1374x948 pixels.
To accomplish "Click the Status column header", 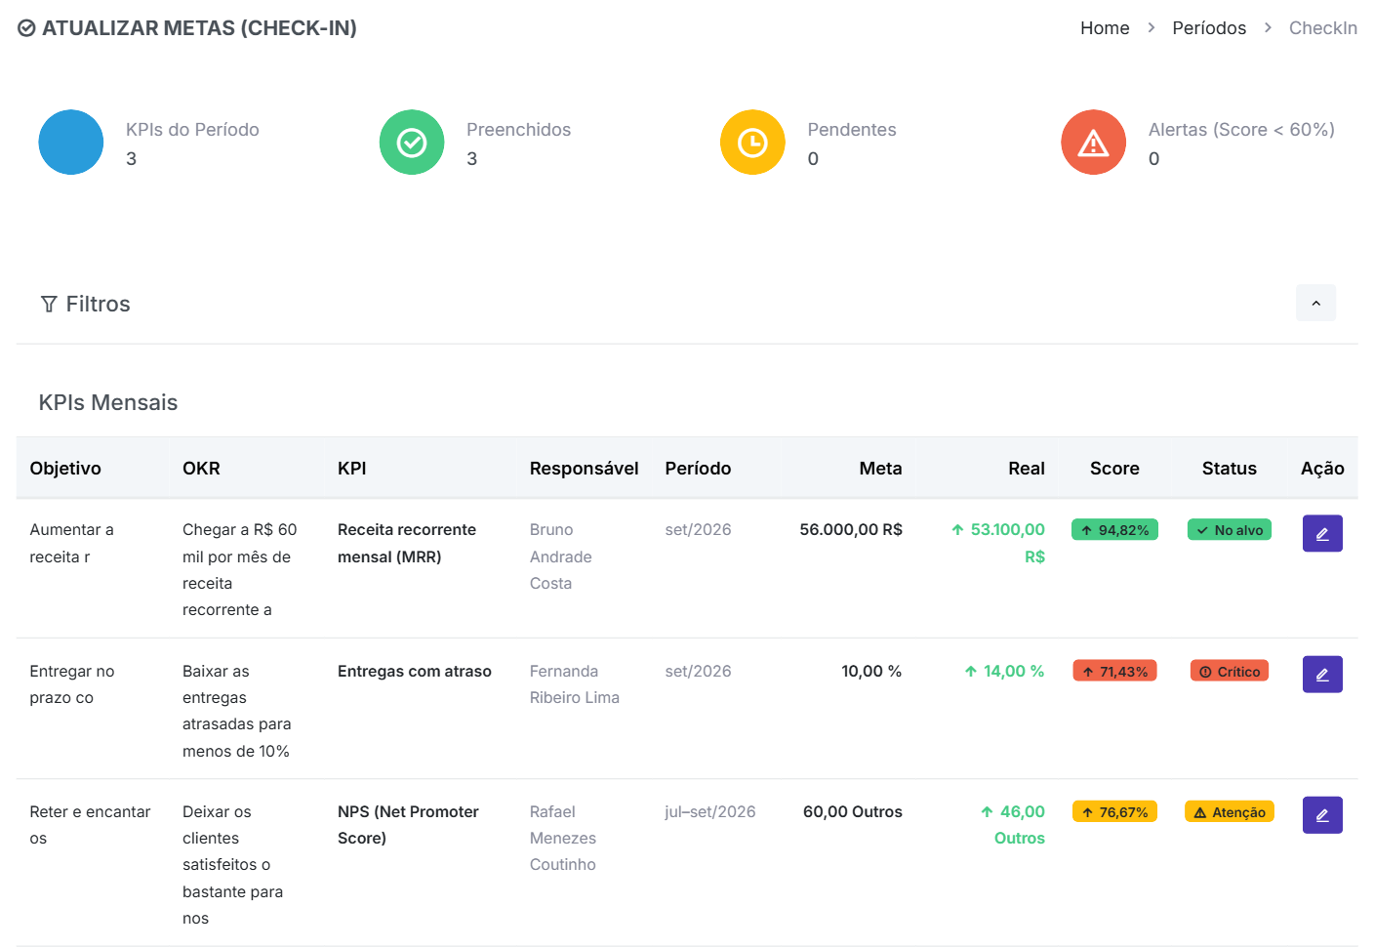I will 1230,469.
